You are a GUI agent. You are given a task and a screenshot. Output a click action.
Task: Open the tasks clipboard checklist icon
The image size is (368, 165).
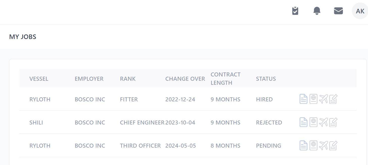tap(295, 11)
